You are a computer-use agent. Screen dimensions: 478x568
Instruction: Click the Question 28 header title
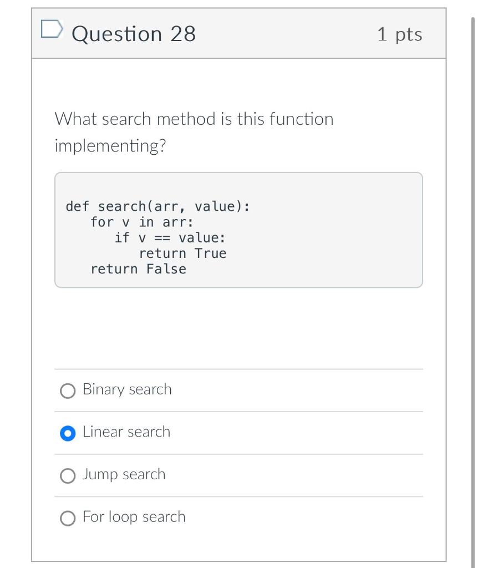pos(134,33)
